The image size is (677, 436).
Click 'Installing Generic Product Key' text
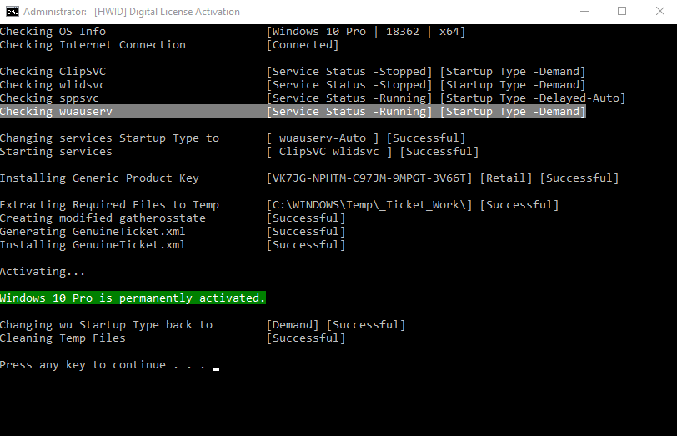pyautogui.click(x=99, y=178)
